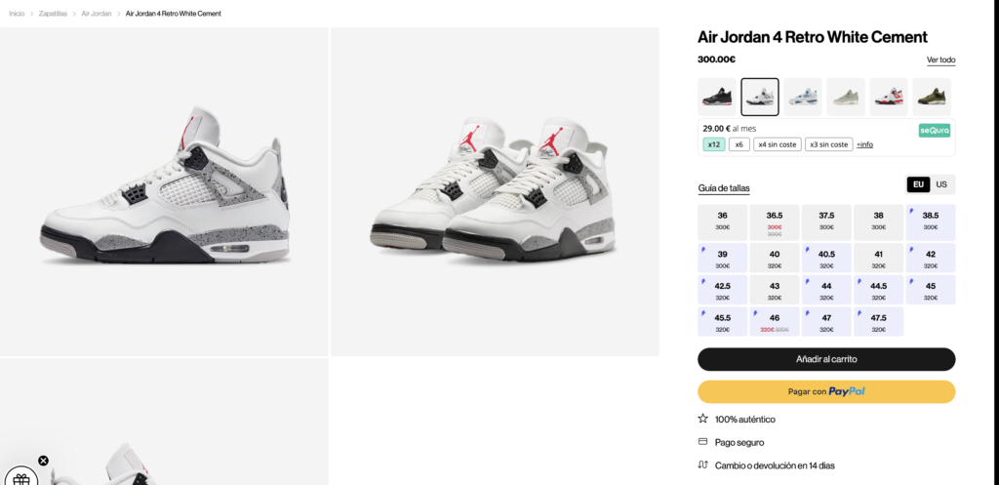Pick size 38 at 300€
Viewport: 999px width, 485px height.
[878, 221]
